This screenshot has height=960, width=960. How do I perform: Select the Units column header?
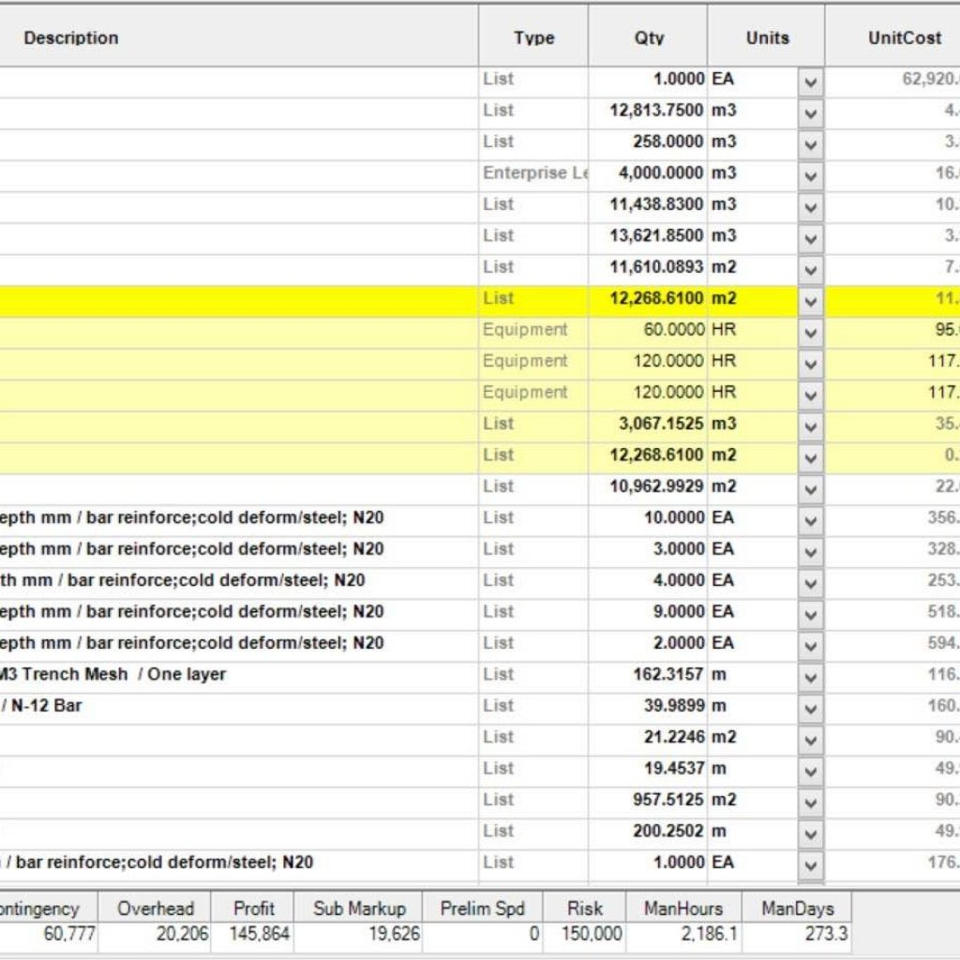(767, 38)
